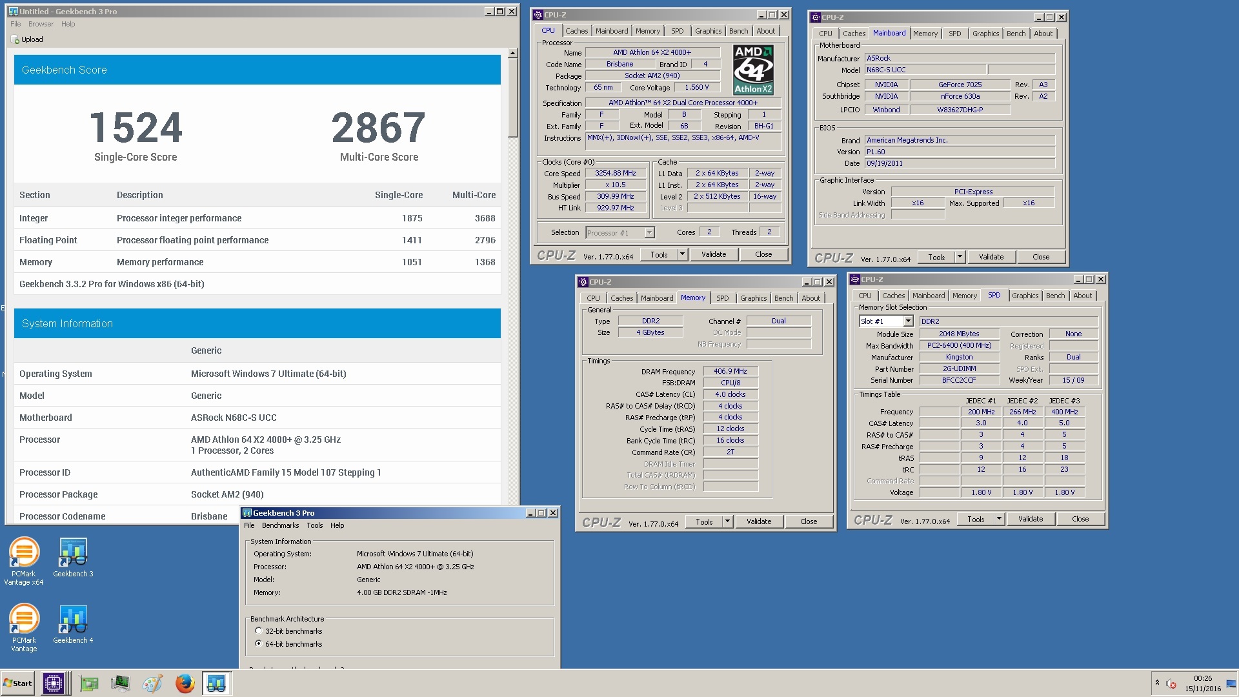The width and height of the screenshot is (1239, 697).
Task: Open the Tools menu in Geekbench 3 Pro
Action: 315,525
